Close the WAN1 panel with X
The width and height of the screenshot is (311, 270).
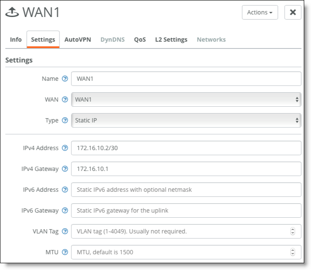click(293, 12)
